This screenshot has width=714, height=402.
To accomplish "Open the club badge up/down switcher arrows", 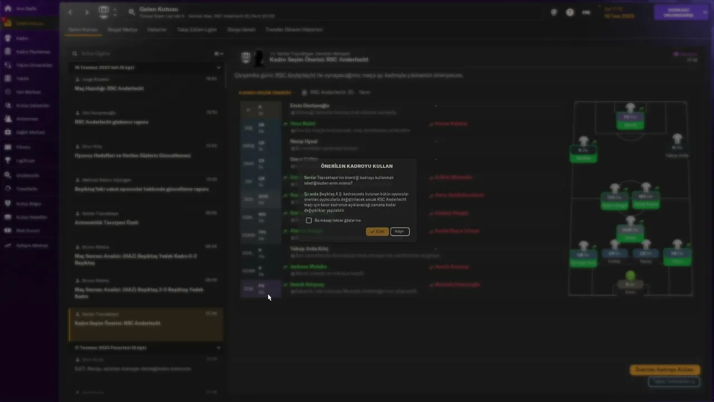I will point(115,12).
